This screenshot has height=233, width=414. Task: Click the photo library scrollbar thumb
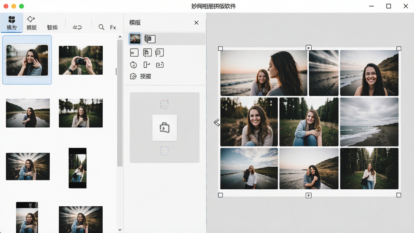pyautogui.click(x=120, y=103)
